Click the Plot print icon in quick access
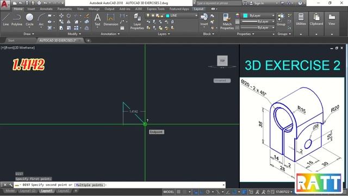The image size is (348, 196). 39,3
